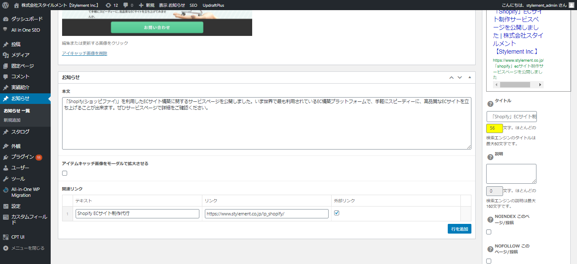Click the コメント speech bubble icon in the sidebar
The width and height of the screenshot is (577, 264).
[5, 76]
